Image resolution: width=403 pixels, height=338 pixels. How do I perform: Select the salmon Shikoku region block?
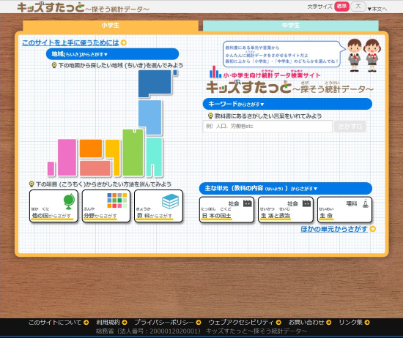(95, 168)
